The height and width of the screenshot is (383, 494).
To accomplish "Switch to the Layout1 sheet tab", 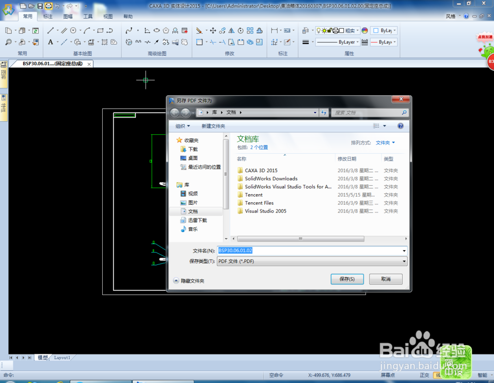I will (62, 357).
